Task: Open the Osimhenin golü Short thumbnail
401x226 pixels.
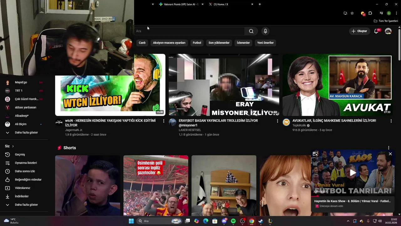Action: tap(156, 186)
